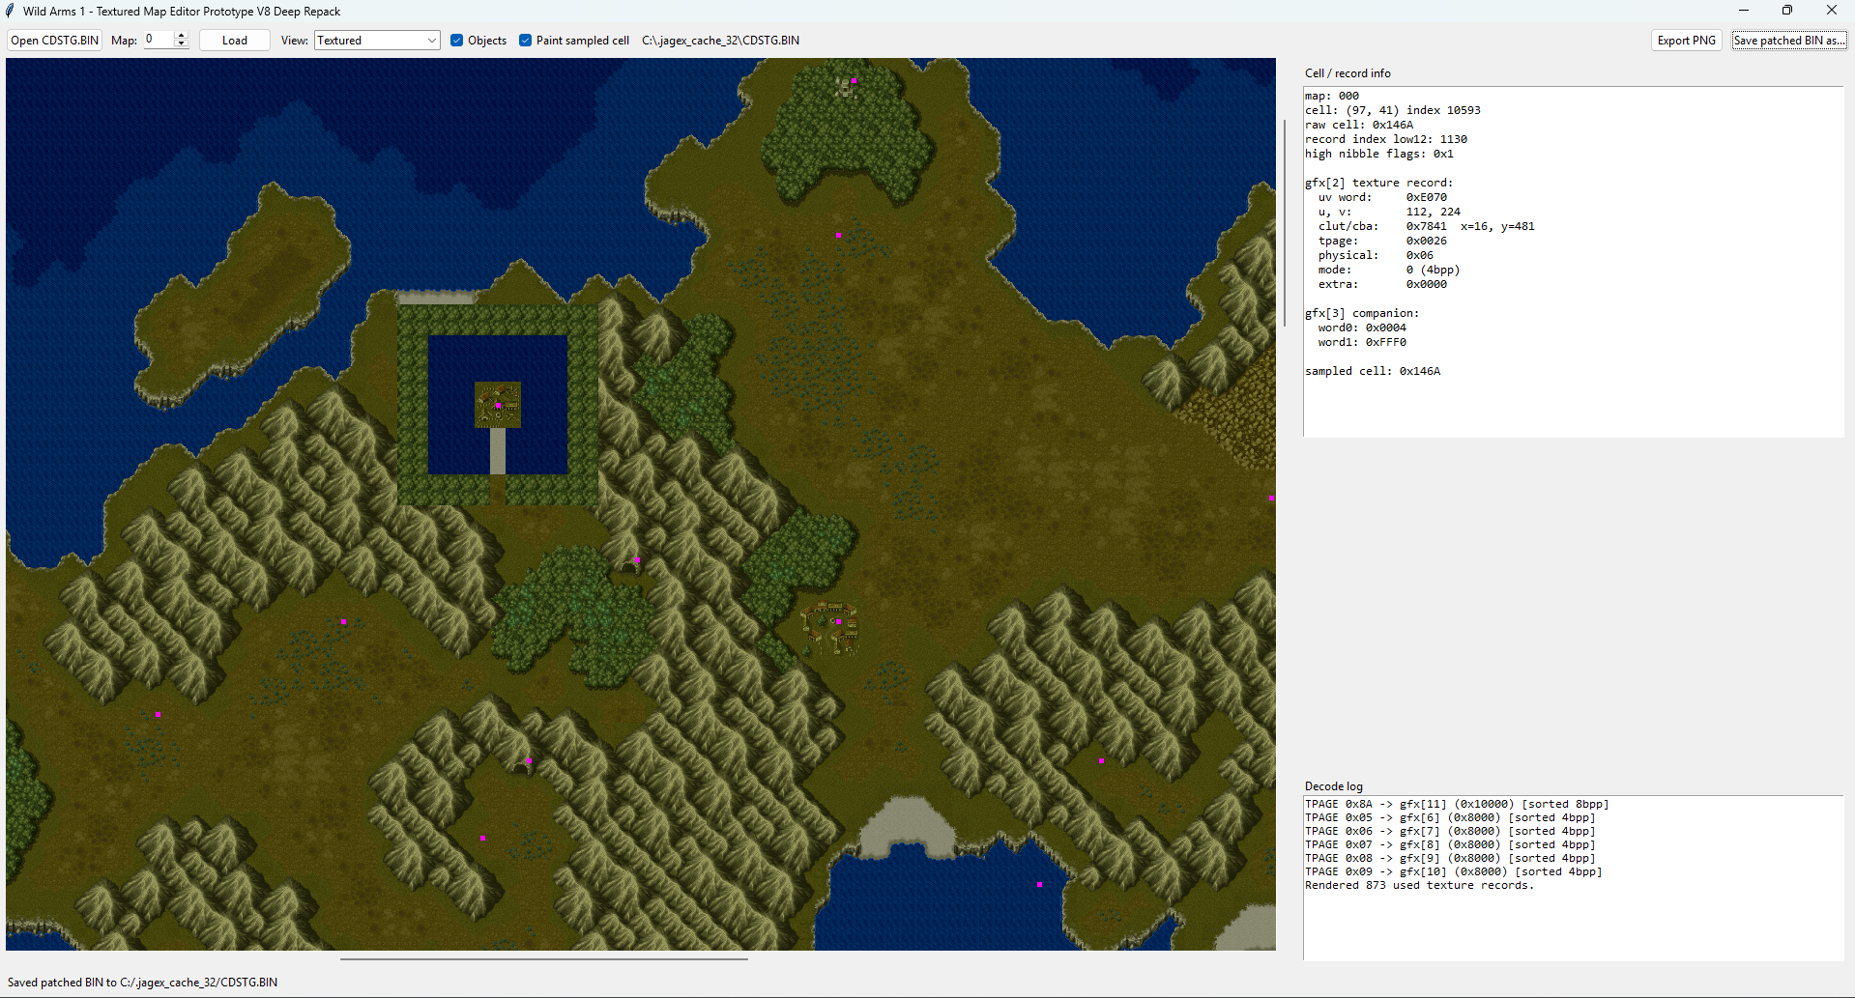Click the file path C:\.jagex_cache_32\CDSTG.BIN in the toolbar
Screen dimensions: 1855x998
[x=720, y=41]
